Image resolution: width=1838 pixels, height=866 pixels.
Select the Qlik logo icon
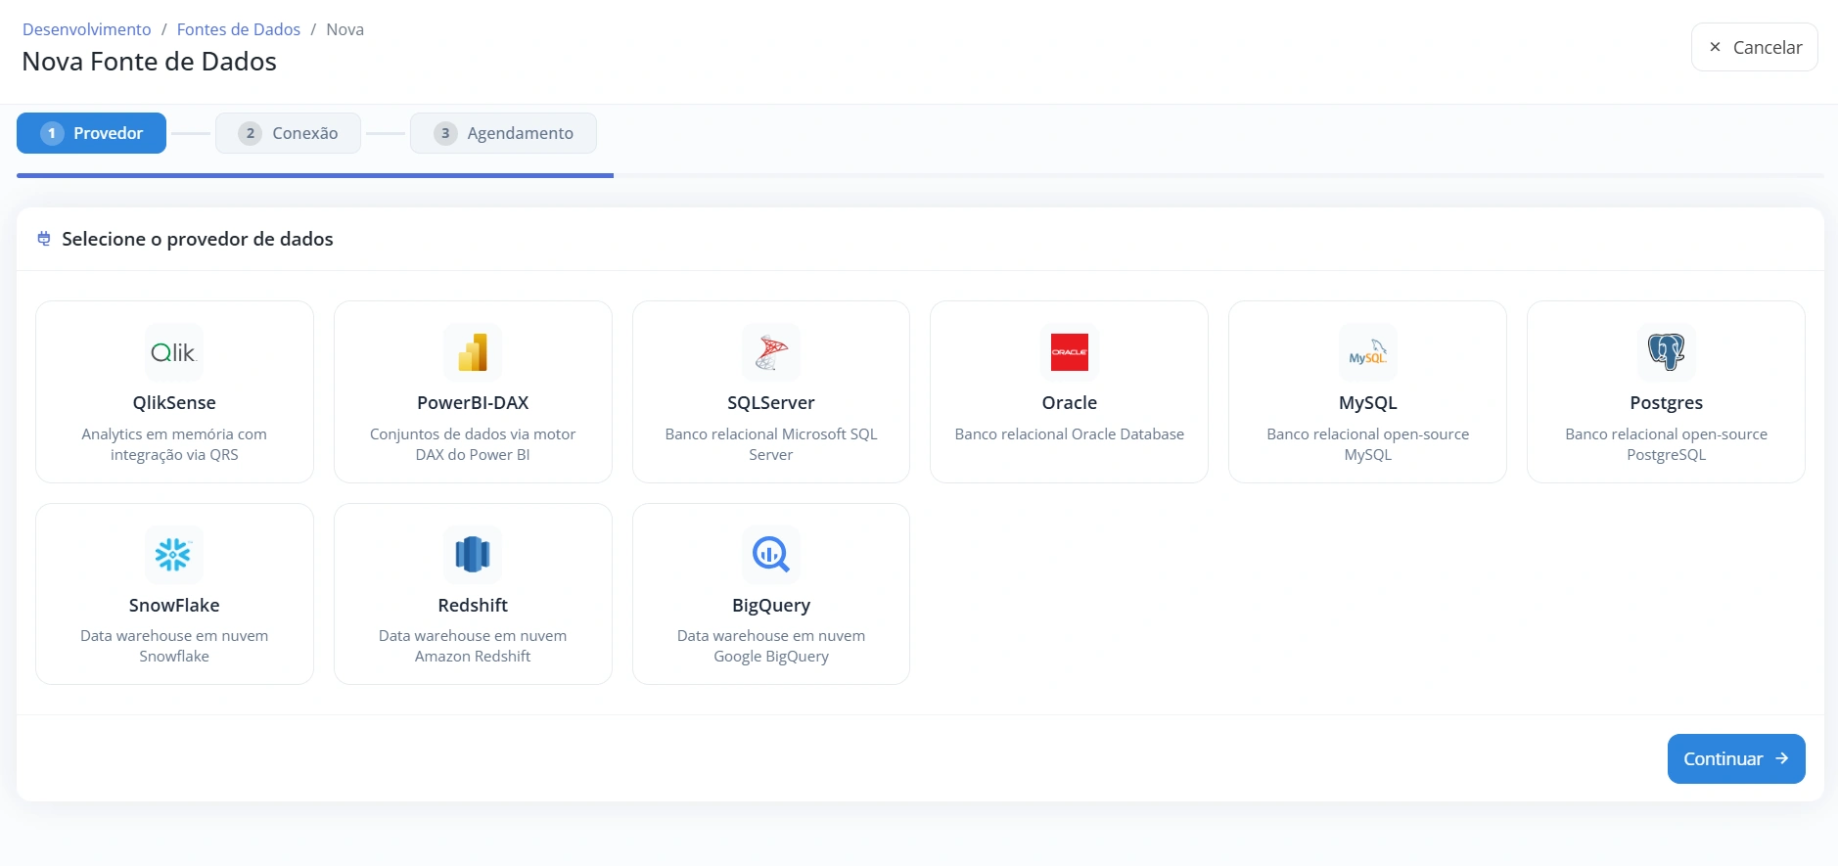pos(174,352)
